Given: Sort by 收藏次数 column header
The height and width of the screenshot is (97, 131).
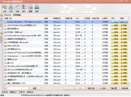Looking at the screenshot, I should coord(69,18).
